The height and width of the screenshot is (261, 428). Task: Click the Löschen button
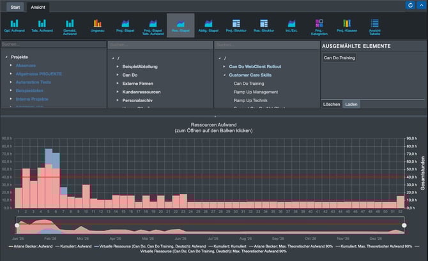[332, 104]
